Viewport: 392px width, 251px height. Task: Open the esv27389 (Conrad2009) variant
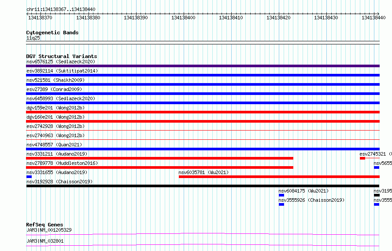point(54,89)
